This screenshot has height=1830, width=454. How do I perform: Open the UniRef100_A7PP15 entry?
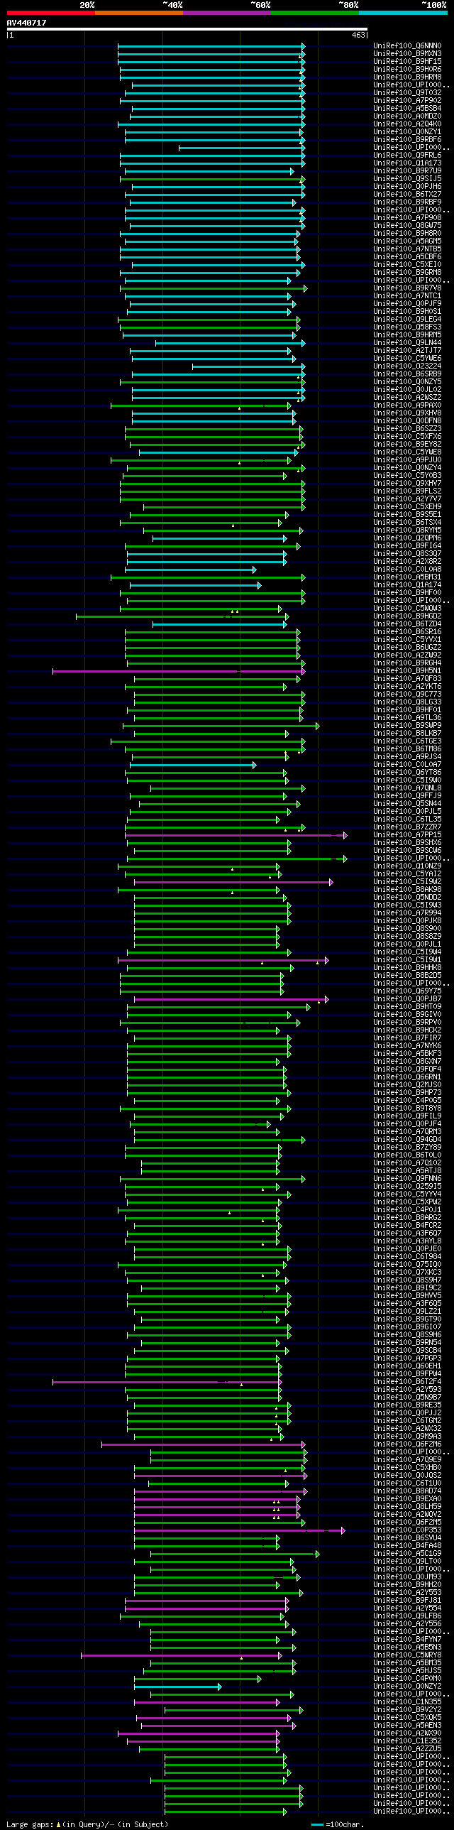407,835
